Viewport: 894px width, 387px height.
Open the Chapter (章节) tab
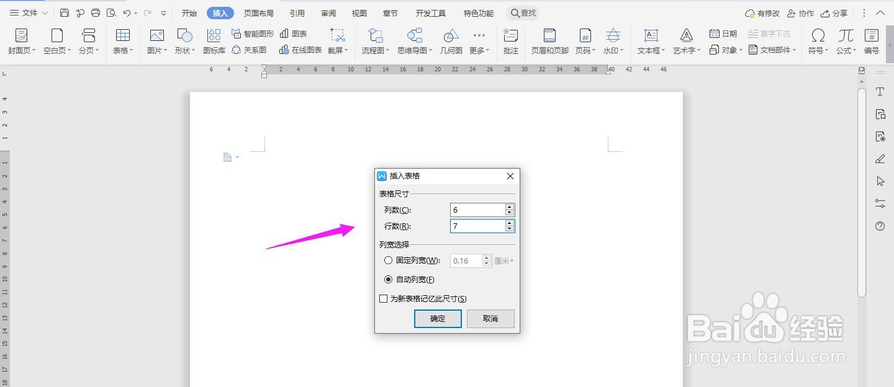[391, 13]
